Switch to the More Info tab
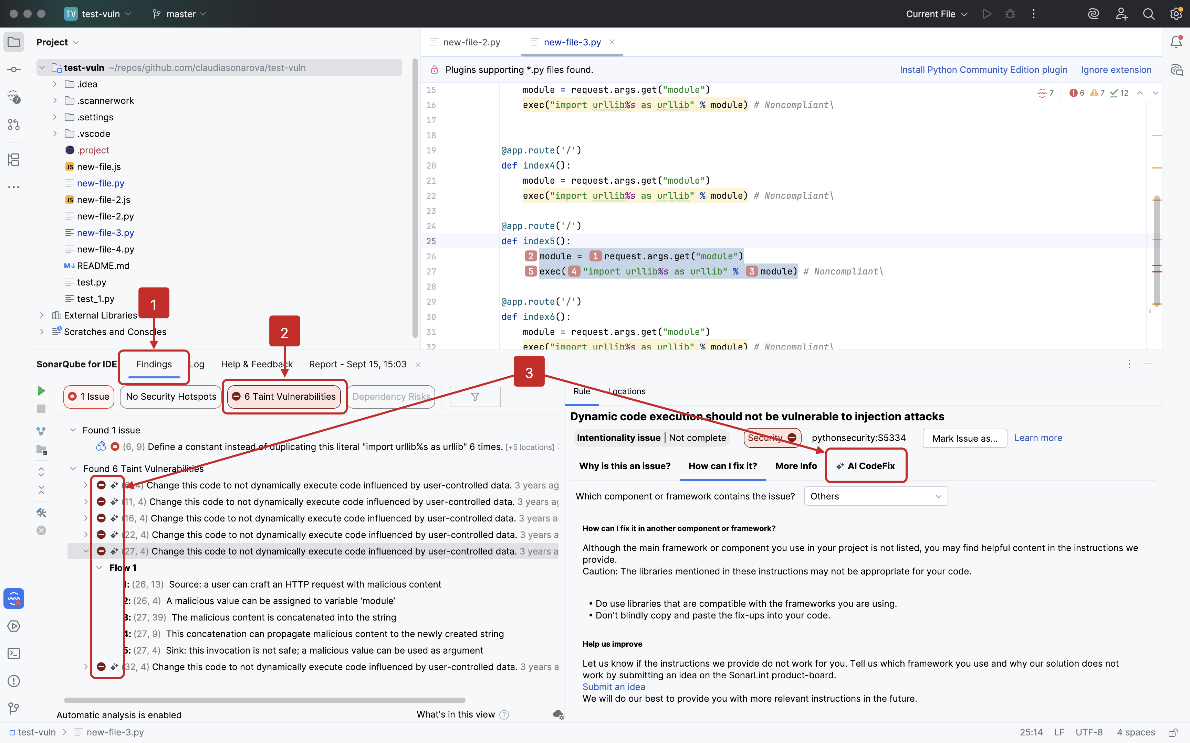The width and height of the screenshot is (1190, 743). [795, 466]
